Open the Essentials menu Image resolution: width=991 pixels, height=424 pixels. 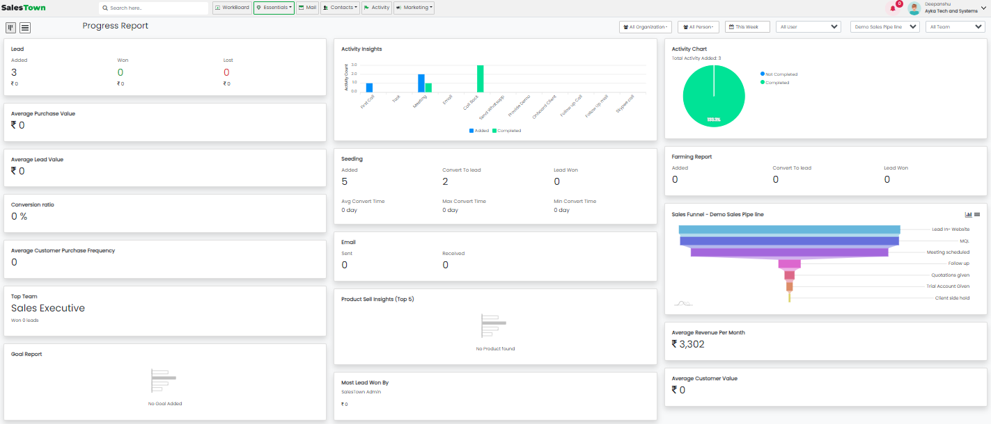click(x=274, y=8)
